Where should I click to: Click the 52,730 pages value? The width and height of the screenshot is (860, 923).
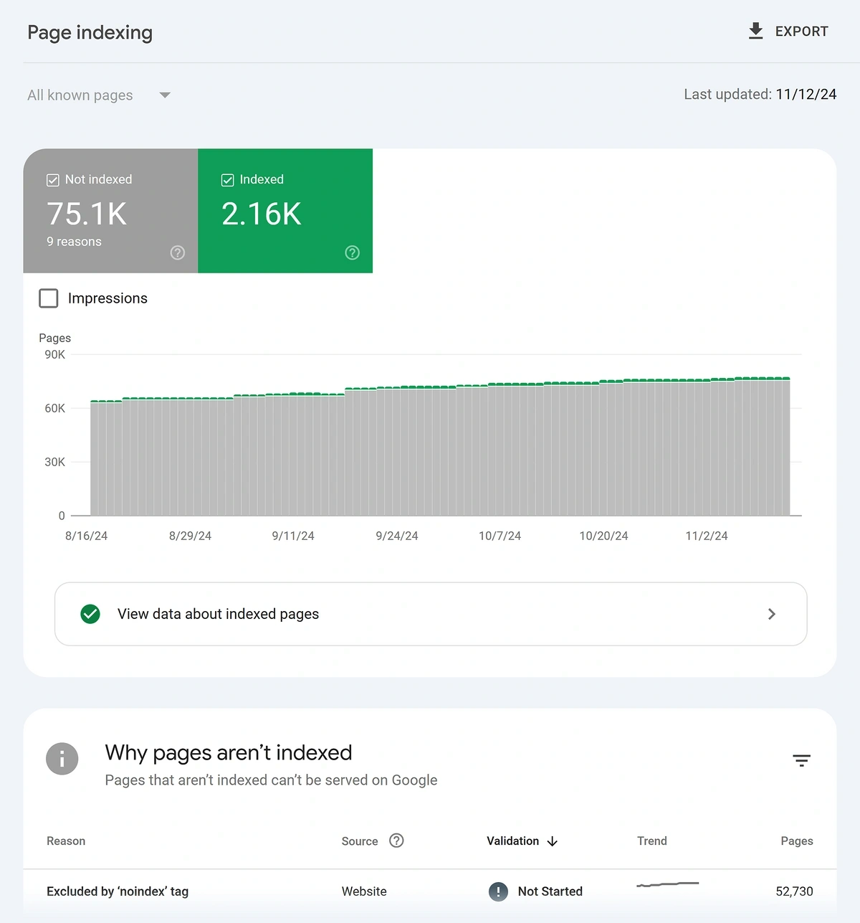point(794,891)
